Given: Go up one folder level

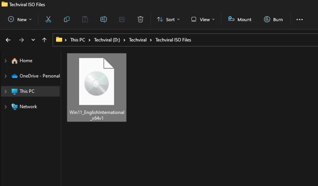Looking at the screenshot, I should click(x=44, y=40).
